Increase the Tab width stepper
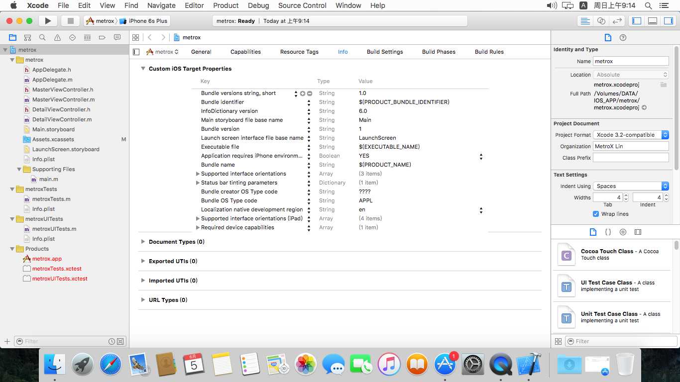The width and height of the screenshot is (680, 382). coord(626,195)
